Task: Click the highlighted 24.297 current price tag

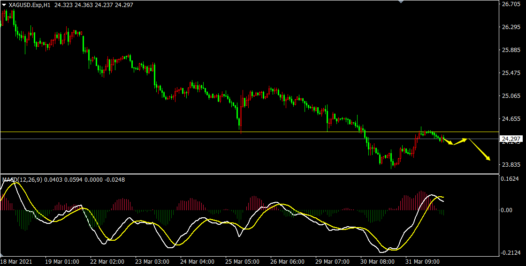Action: [x=511, y=139]
